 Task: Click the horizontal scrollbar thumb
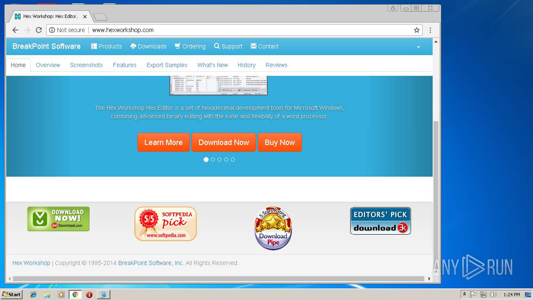(x=219, y=279)
